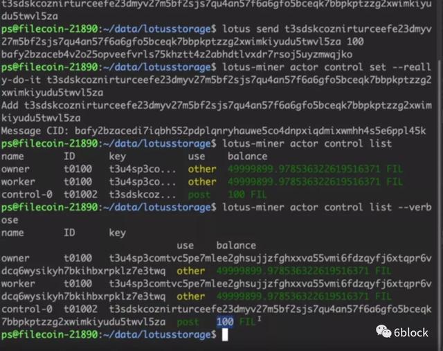Click the owner row key t3u4sp3co...
This screenshot has height=351, width=443.
point(143,169)
